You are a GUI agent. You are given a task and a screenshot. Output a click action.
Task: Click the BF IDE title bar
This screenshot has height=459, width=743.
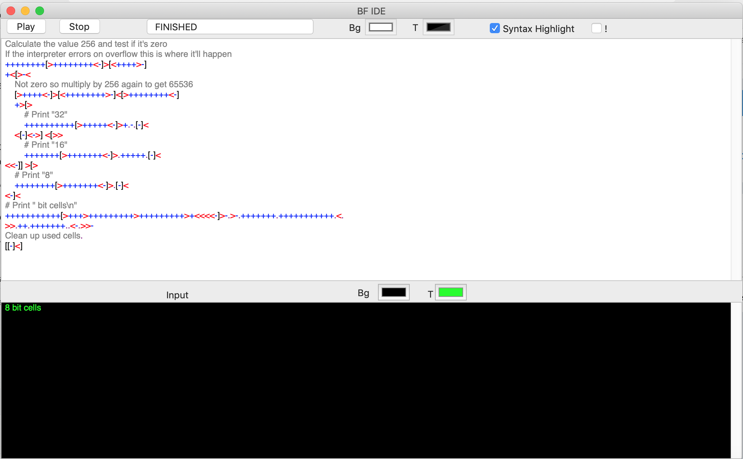click(x=370, y=11)
